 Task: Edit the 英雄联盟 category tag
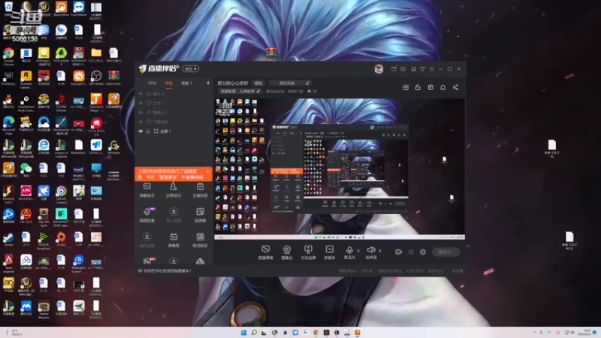click(x=240, y=91)
